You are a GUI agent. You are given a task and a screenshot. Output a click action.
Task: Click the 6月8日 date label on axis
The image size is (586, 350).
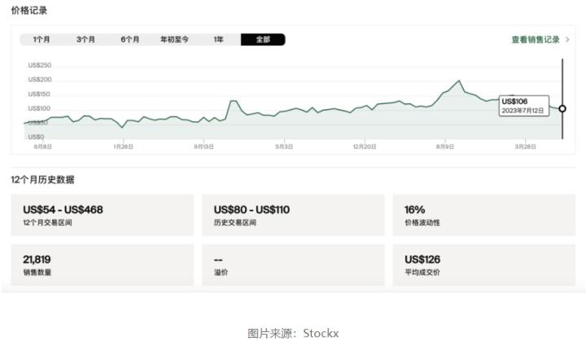click(x=43, y=147)
